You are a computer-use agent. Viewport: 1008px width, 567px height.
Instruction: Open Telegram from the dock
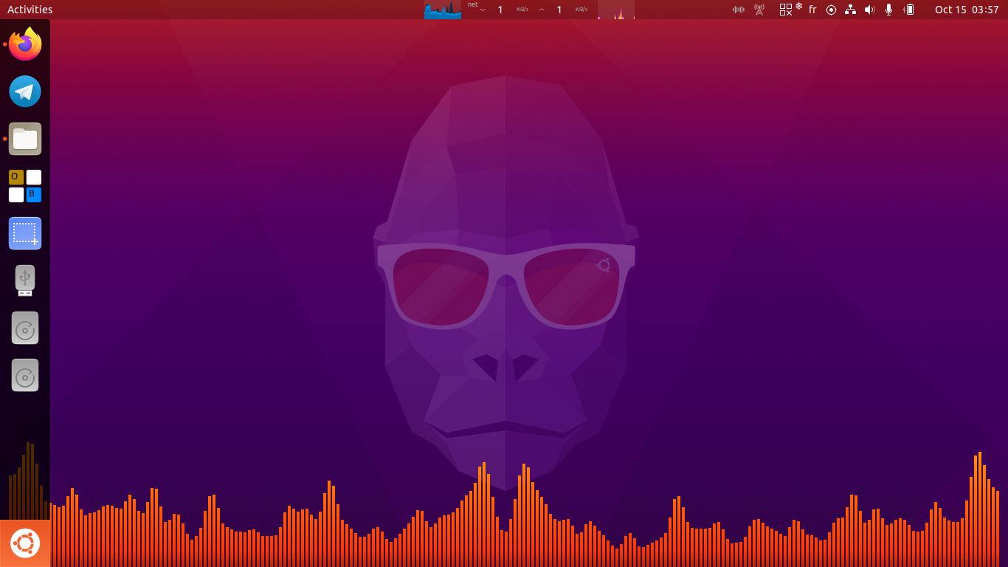click(x=25, y=92)
